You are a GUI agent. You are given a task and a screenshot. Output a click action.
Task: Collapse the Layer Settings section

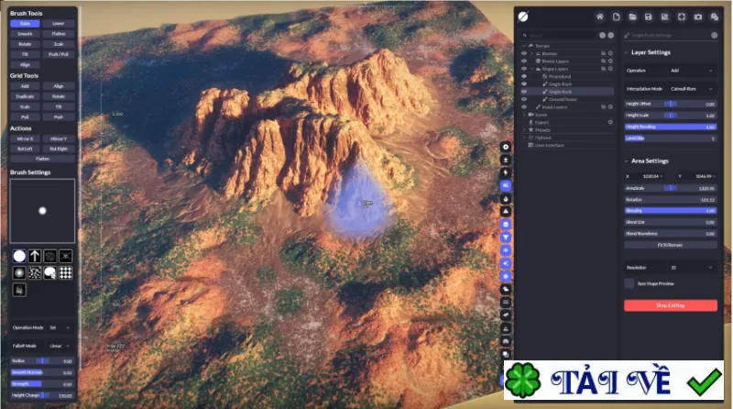coord(627,52)
